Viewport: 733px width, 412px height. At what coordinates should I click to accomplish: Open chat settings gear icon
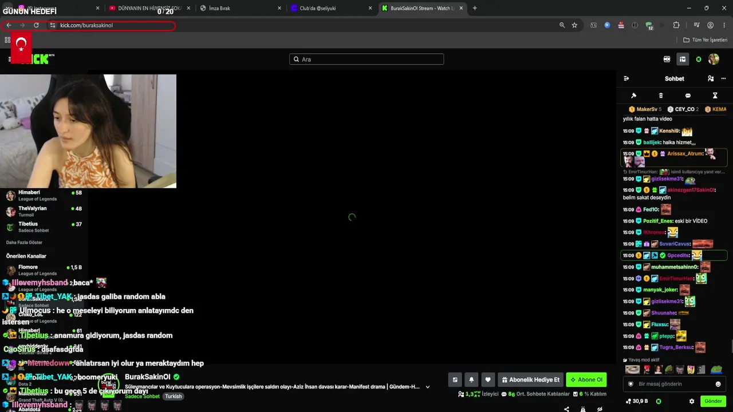[x=692, y=401]
